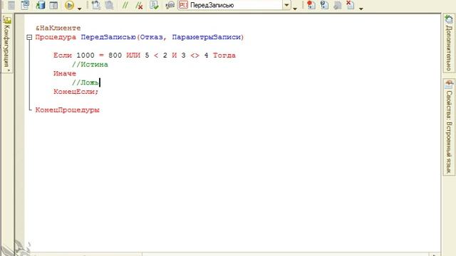Click the КонецЕсли; line in the code

pyautogui.click(x=76, y=92)
